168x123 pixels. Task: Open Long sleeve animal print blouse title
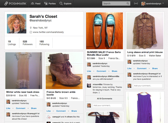(x=145, y=52)
